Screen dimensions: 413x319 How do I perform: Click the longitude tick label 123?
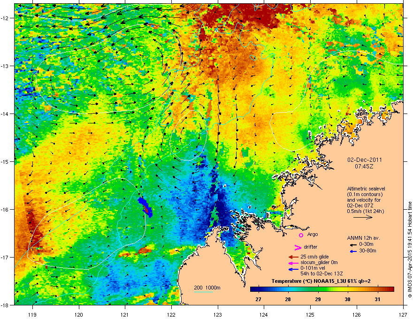click(x=218, y=314)
